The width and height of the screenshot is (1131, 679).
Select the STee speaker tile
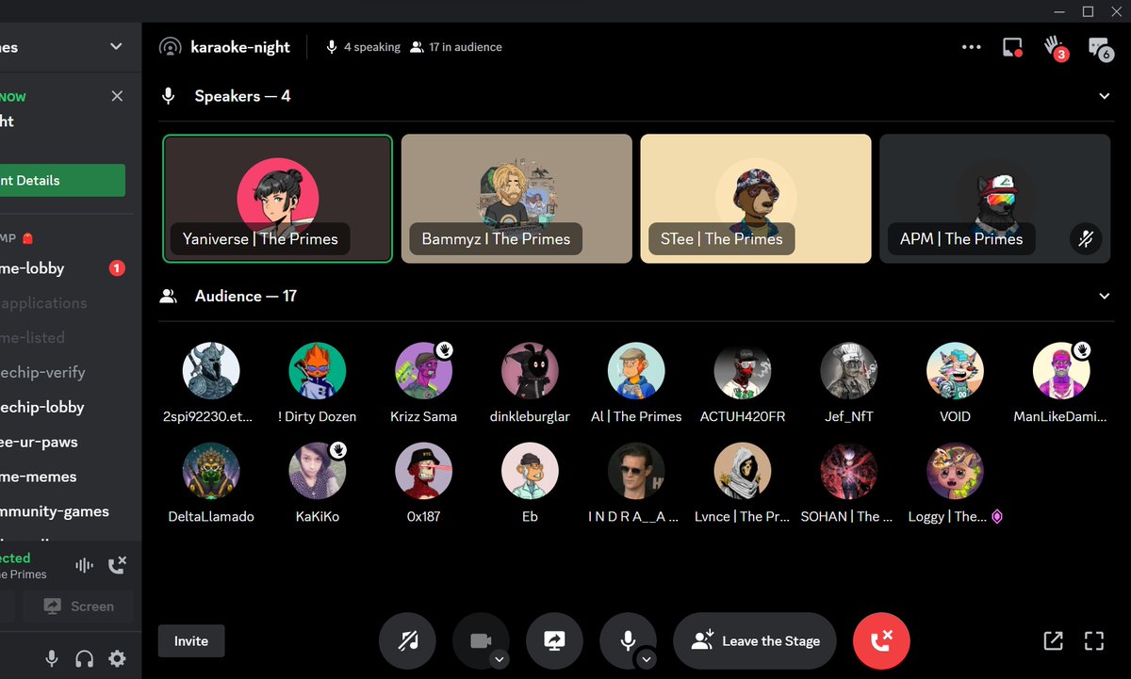pos(756,199)
